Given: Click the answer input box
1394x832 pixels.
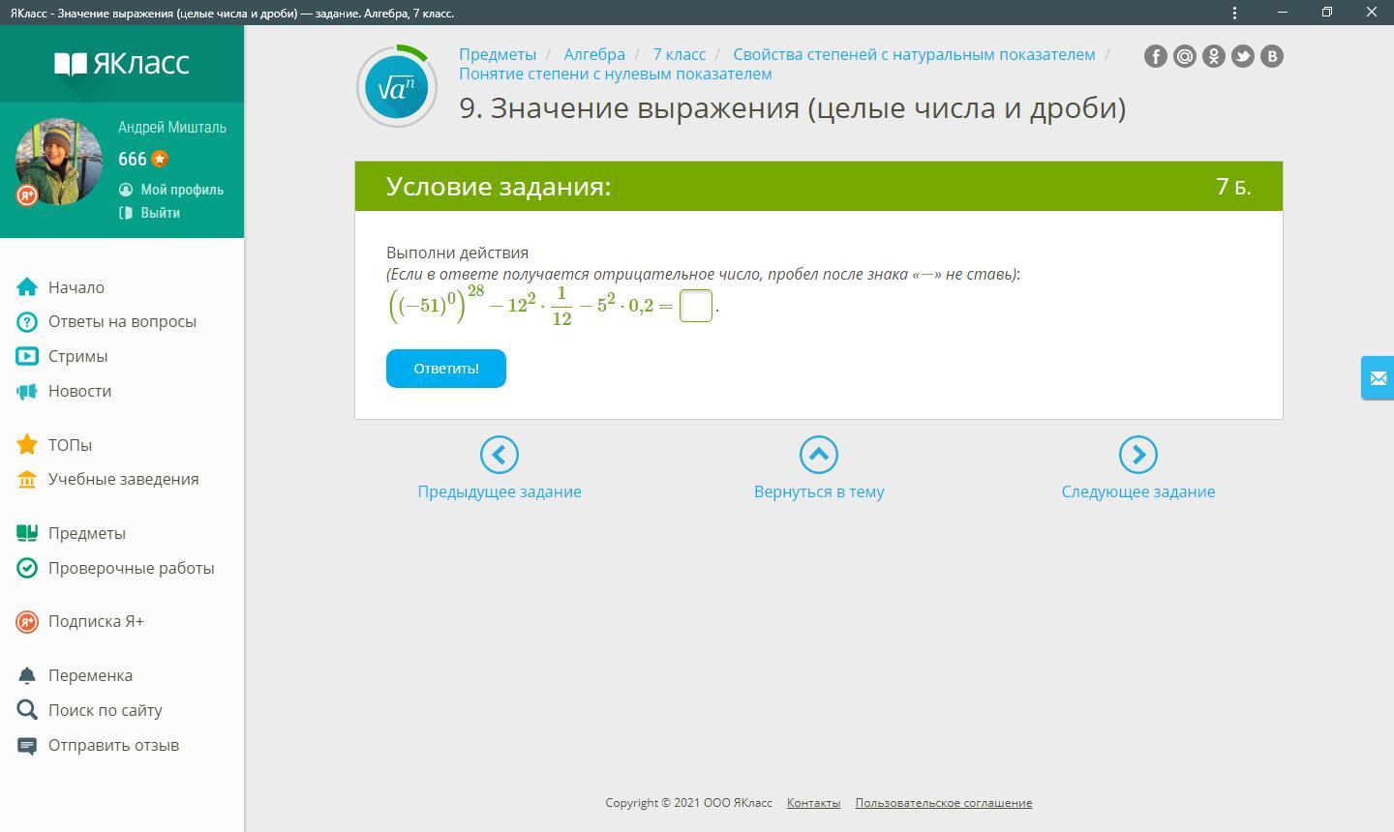Looking at the screenshot, I should tap(696, 306).
